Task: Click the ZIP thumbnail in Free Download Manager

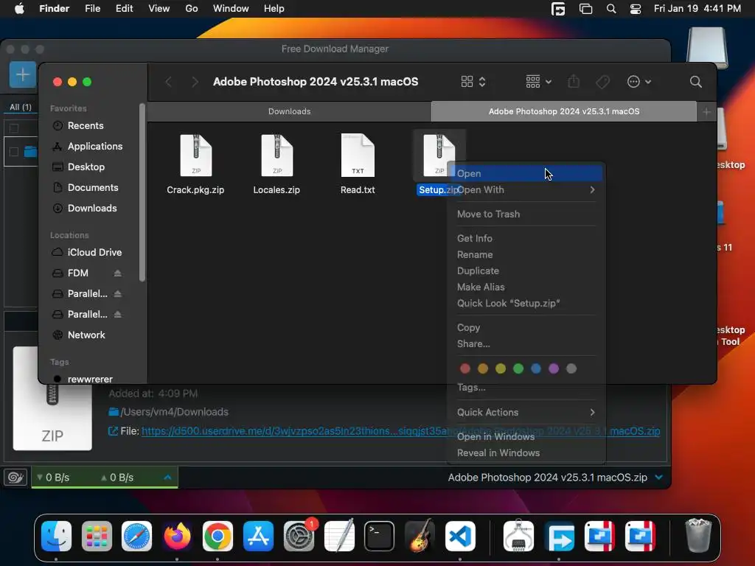Action: (x=52, y=418)
